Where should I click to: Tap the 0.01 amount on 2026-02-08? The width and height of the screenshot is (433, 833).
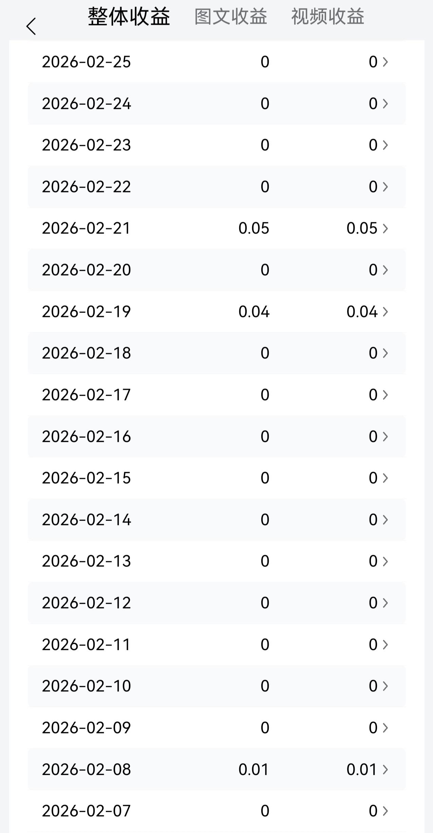pyautogui.click(x=253, y=770)
